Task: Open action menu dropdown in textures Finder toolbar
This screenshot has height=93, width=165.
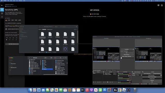Action: (56, 58)
